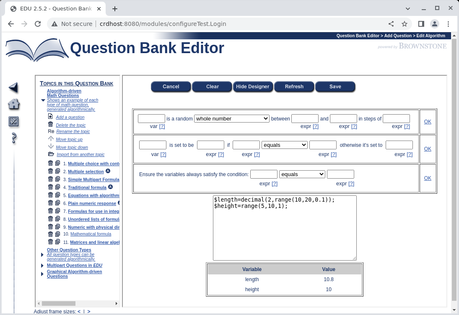Open the Plain numeric response question link
Viewport: 459px width, 315px height.
coord(92,203)
